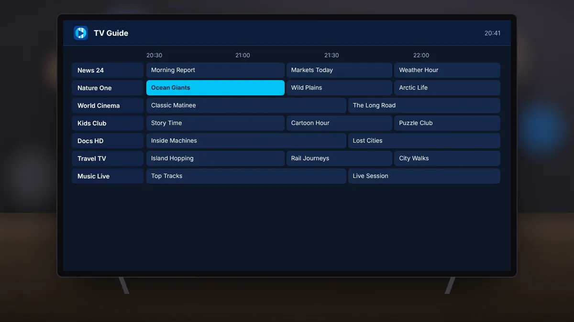Click the 21:30 time column header
The height and width of the screenshot is (322, 574).
(331, 55)
